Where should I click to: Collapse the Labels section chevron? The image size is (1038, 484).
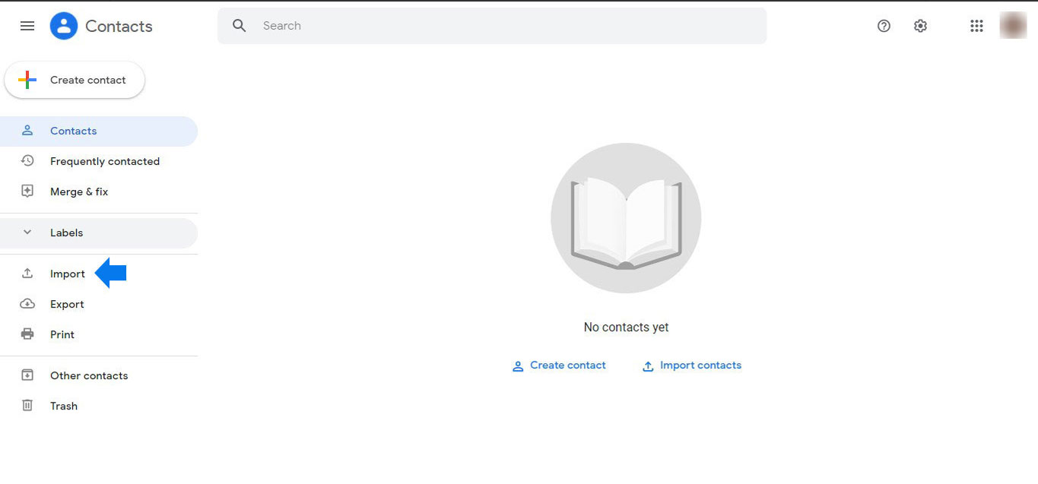[x=27, y=233]
